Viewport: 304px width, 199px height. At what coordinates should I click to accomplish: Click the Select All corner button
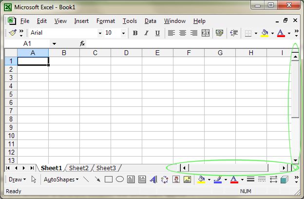point(11,53)
